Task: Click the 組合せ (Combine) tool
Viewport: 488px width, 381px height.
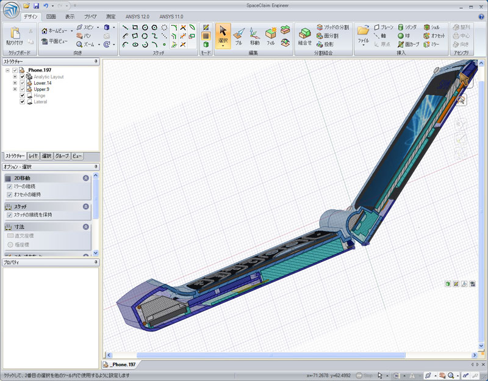Action: pyautogui.click(x=305, y=35)
